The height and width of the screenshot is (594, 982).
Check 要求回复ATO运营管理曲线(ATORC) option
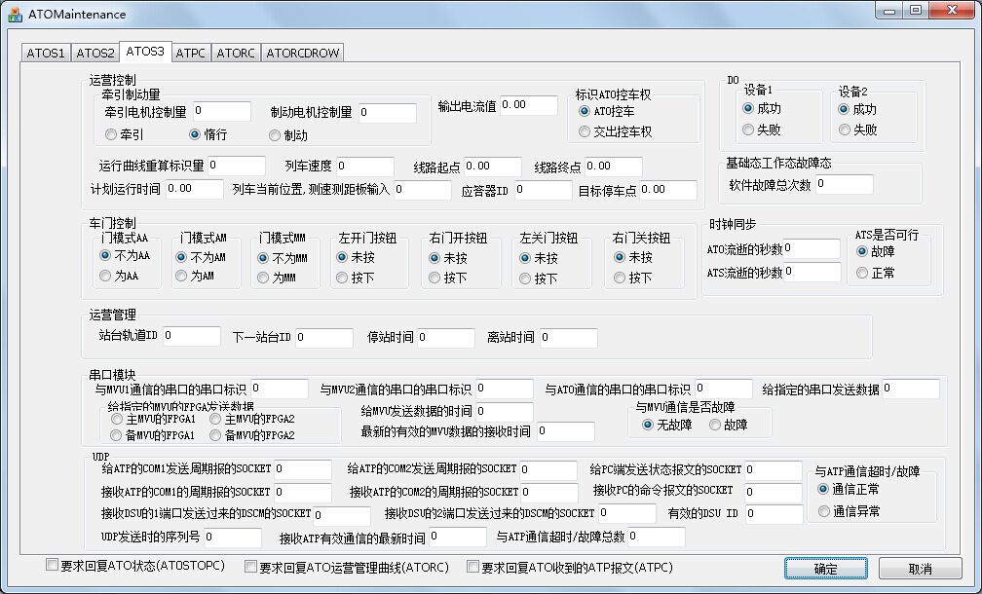pyautogui.click(x=250, y=567)
